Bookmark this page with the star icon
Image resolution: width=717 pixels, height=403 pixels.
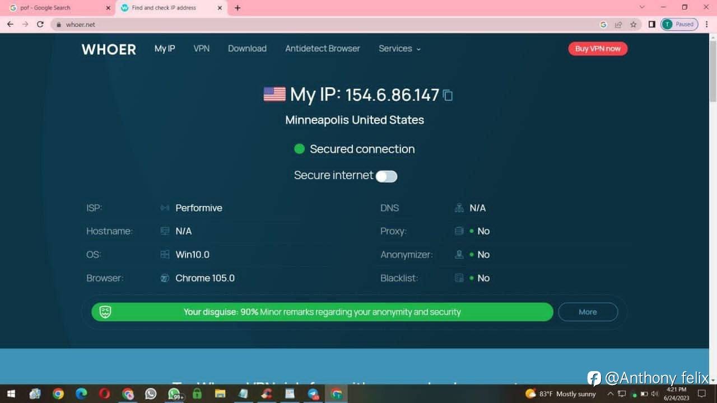click(634, 25)
